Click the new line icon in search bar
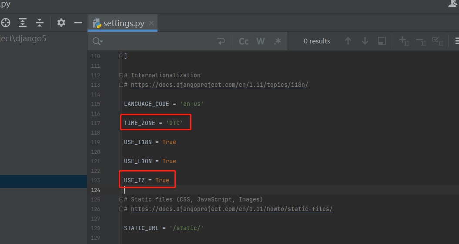 pyautogui.click(x=221, y=41)
